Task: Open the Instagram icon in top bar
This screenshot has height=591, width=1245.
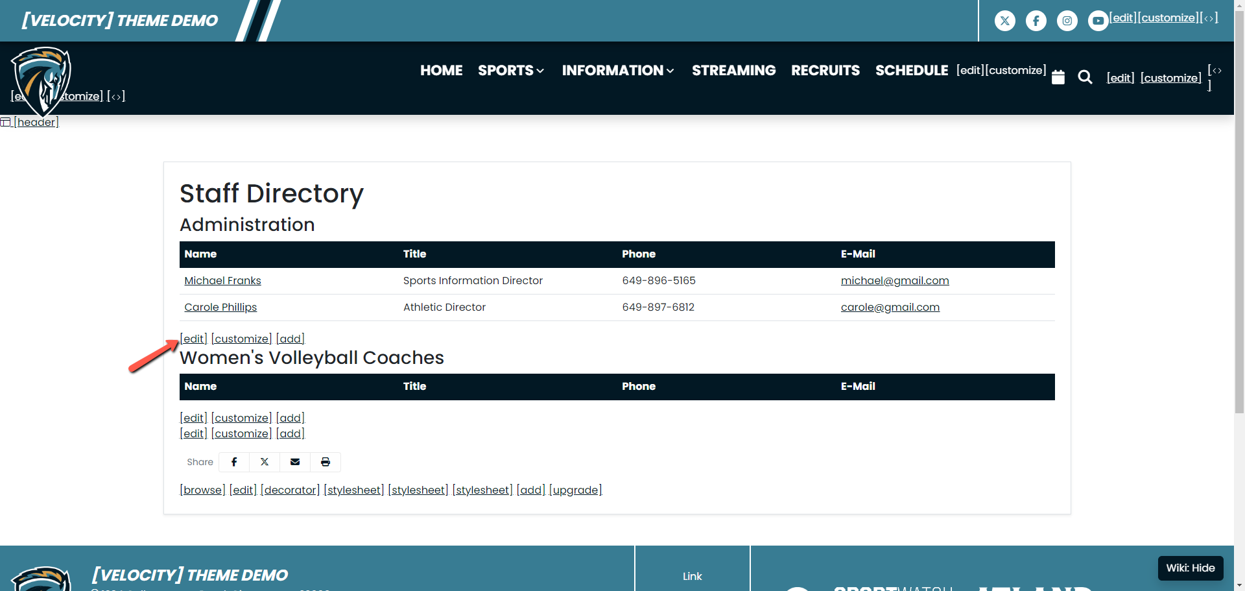Action: coord(1067,21)
